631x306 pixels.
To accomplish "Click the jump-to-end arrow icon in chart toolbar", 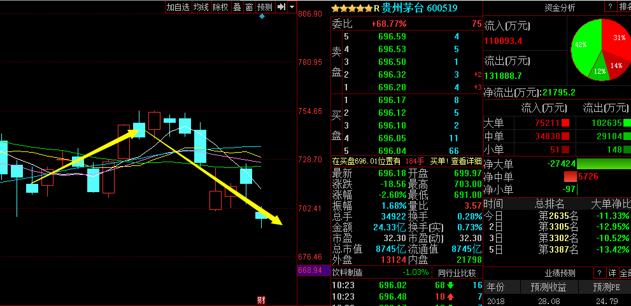I will pyautogui.click(x=281, y=7).
